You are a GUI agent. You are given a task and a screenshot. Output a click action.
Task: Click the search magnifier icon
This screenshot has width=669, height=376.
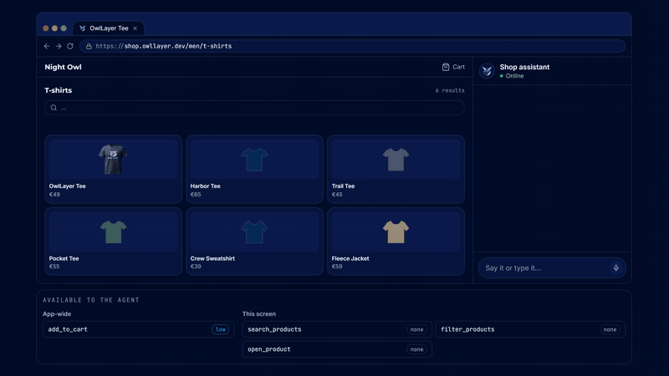[54, 108]
